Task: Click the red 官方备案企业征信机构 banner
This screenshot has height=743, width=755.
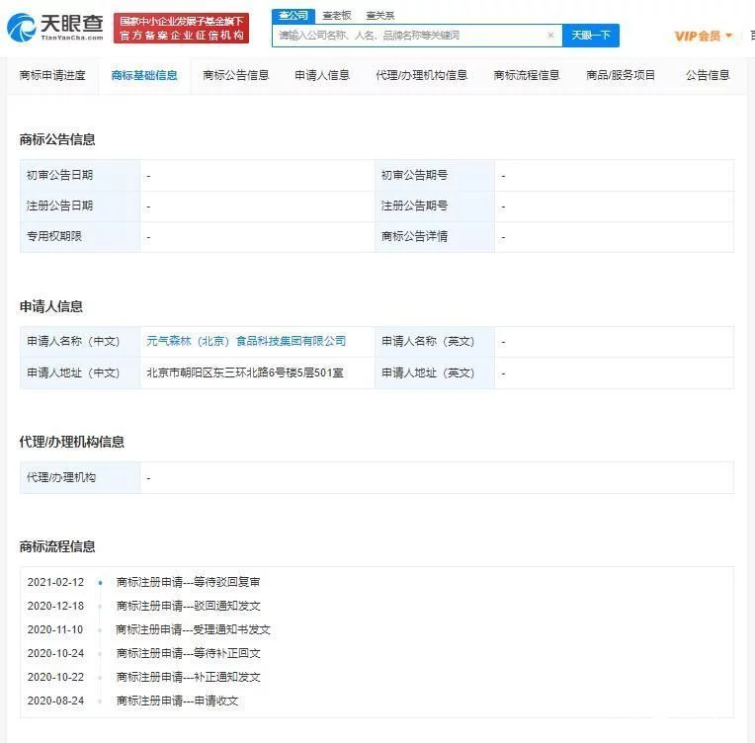Action: point(181,35)
